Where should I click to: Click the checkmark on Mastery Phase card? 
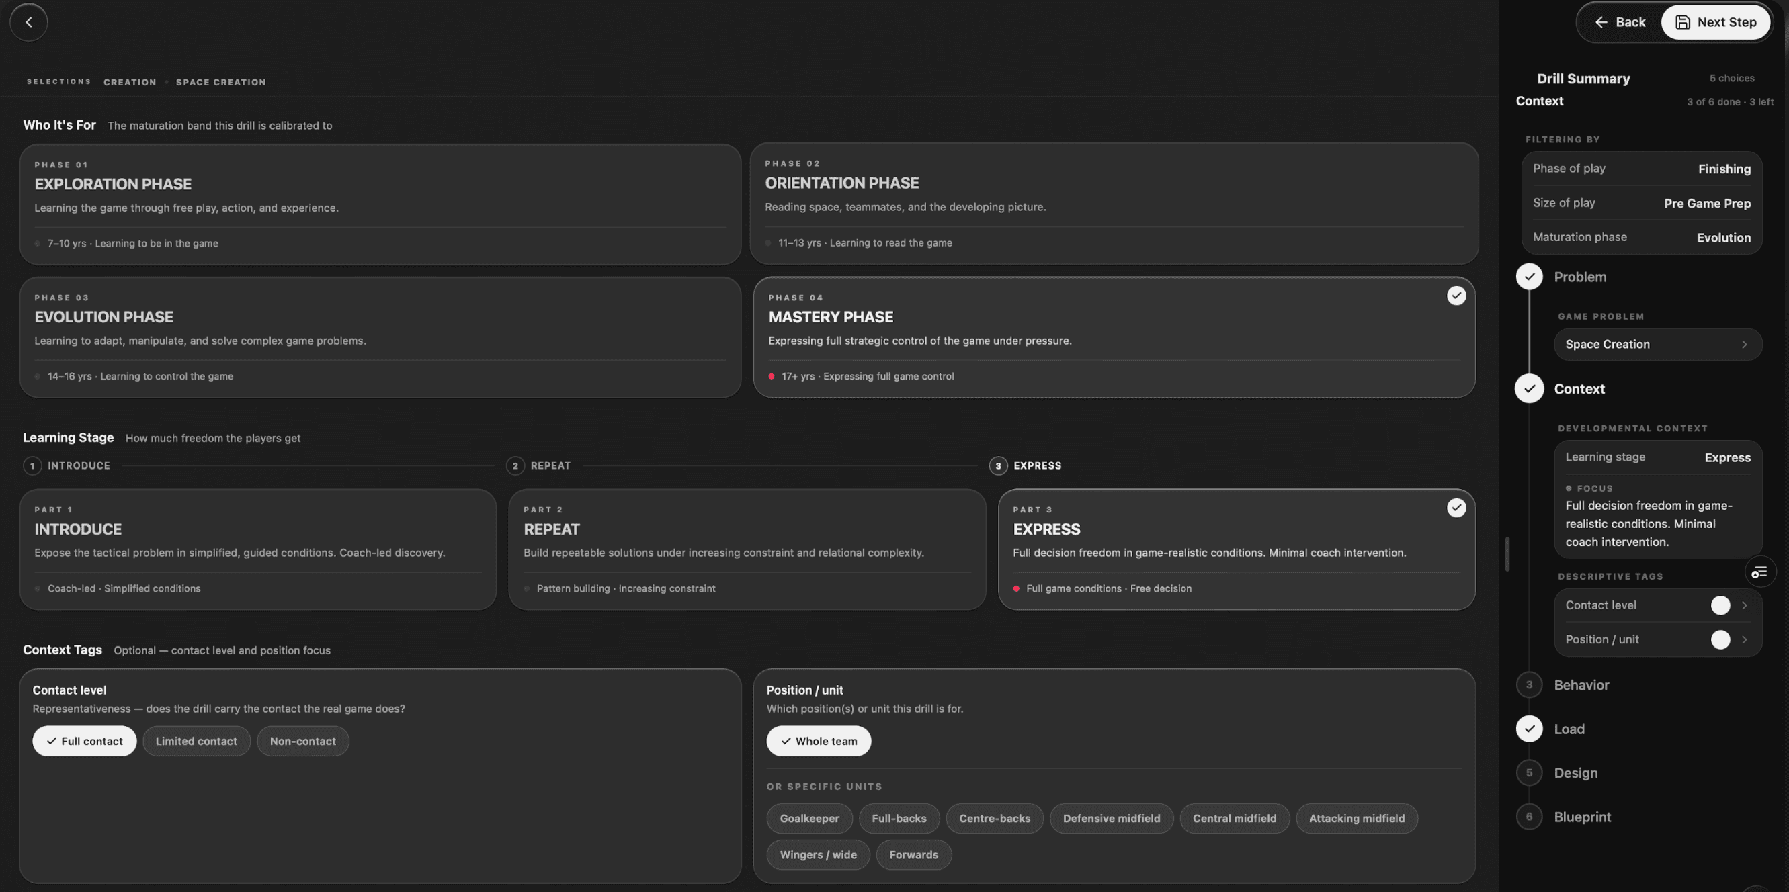coord(1456,296)
